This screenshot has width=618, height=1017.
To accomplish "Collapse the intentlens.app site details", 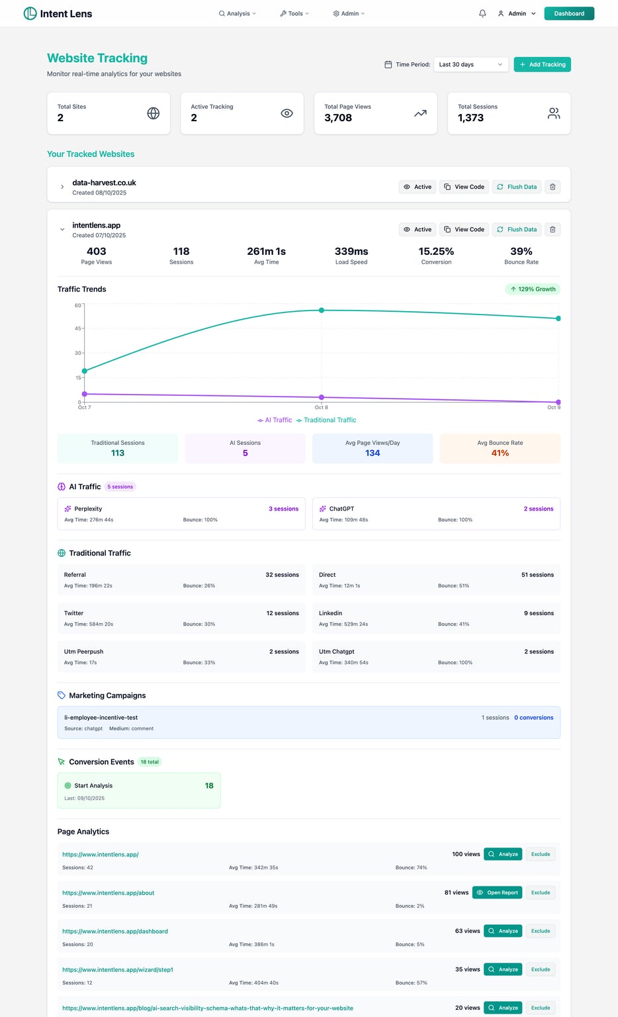I will click(62, 229).
